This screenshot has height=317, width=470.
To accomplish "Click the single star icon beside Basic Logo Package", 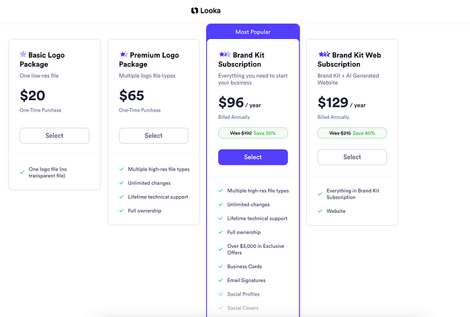I will pyautogui.click(x=23, y=54).
